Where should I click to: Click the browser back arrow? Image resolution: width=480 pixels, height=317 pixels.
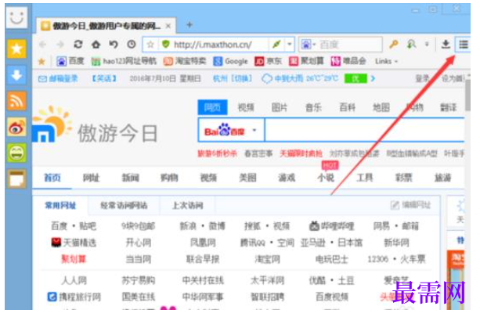[x=43, y=45]
